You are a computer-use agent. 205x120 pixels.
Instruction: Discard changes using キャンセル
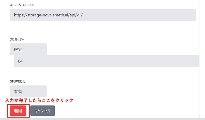pyautogui.click(x=42, y=111)
